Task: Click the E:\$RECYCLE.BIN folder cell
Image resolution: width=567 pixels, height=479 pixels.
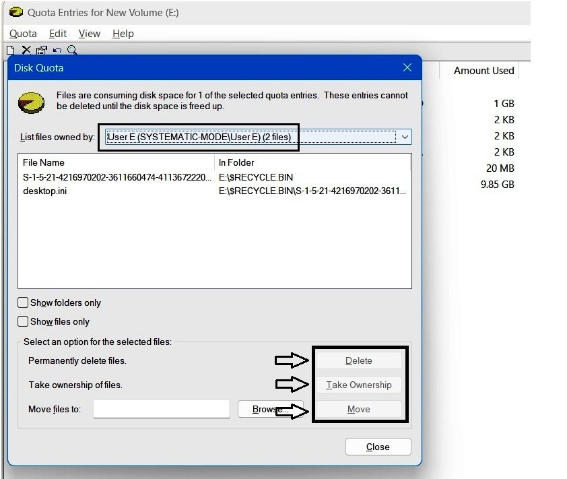Action: [256, 177]
